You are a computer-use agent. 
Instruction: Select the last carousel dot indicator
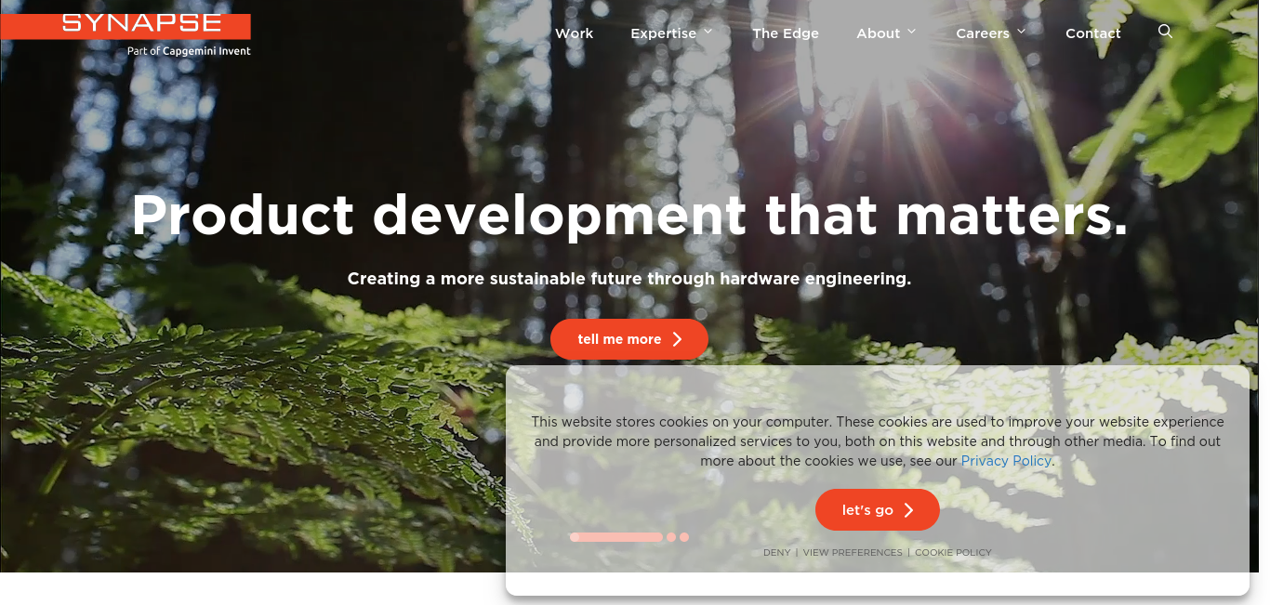pos(684,537)
